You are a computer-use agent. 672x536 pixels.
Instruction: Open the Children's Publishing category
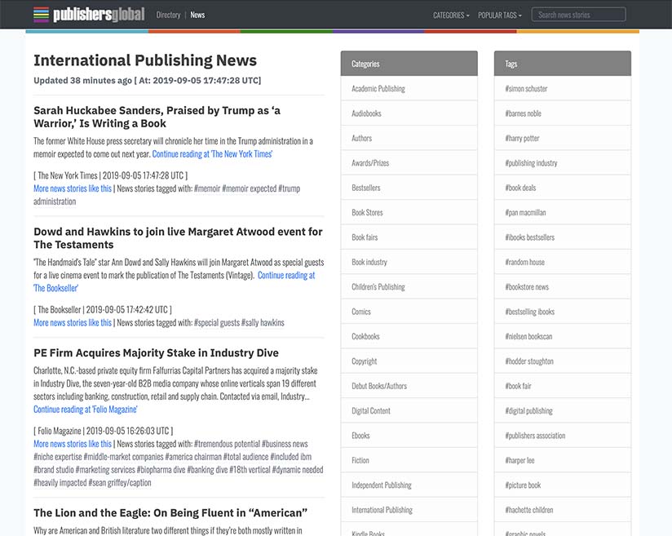[x=409, y=287]
